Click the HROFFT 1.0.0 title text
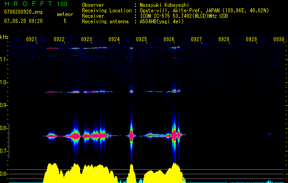Screen dimensions: 288x183 [x=36, y=4]
